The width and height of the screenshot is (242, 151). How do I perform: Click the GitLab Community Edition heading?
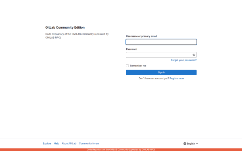click(65, 27)
